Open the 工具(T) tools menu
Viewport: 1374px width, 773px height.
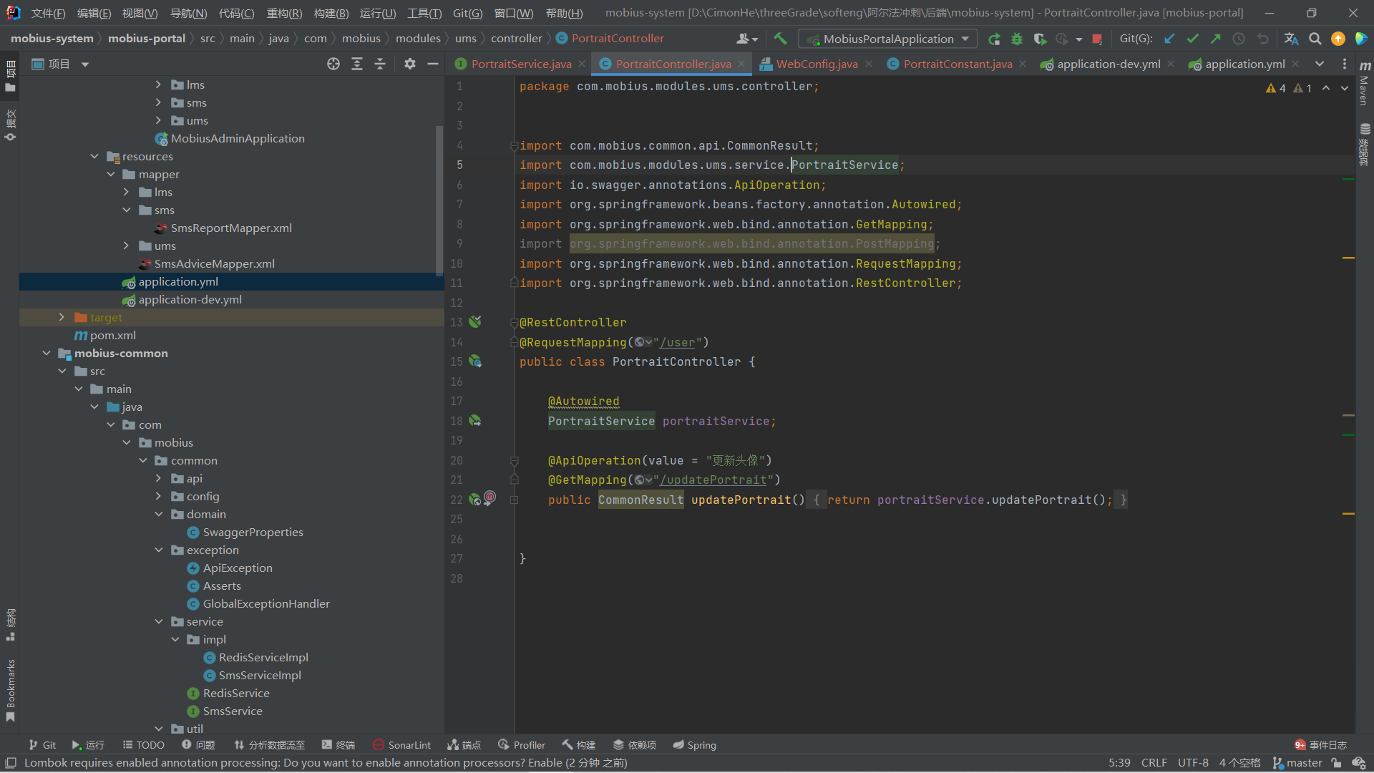coord(424,13)
